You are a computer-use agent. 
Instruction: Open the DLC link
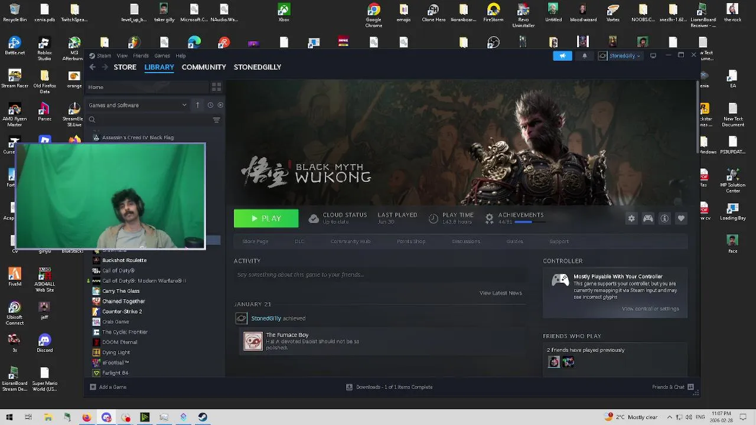coord(299,241)
